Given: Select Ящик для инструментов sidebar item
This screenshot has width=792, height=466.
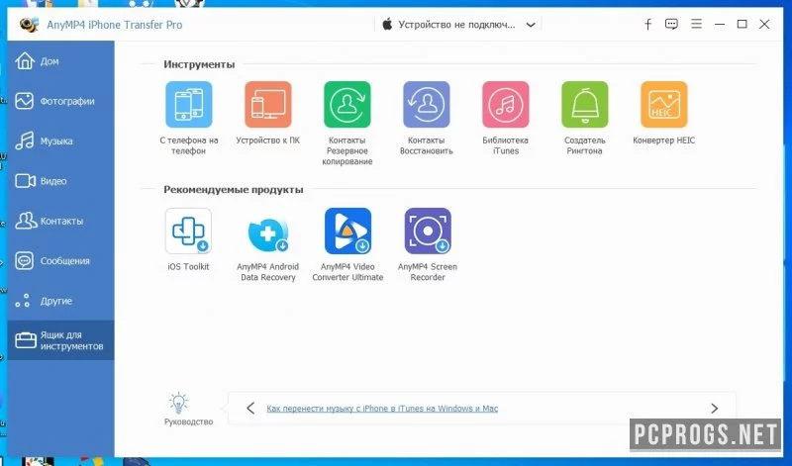Looking at the screenshot, I should 60,340.
